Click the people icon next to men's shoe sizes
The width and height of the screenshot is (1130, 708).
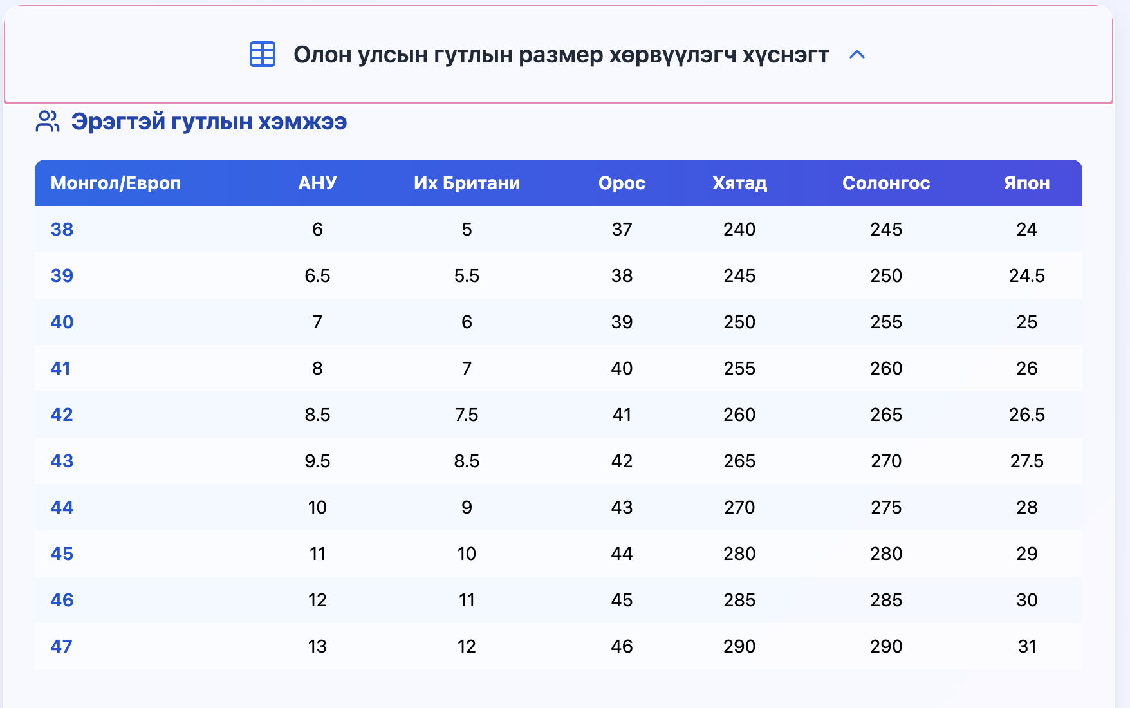[x=48, y=120]
